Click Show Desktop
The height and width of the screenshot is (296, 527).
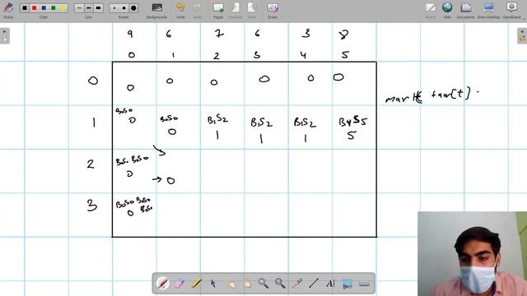[488, 10]
